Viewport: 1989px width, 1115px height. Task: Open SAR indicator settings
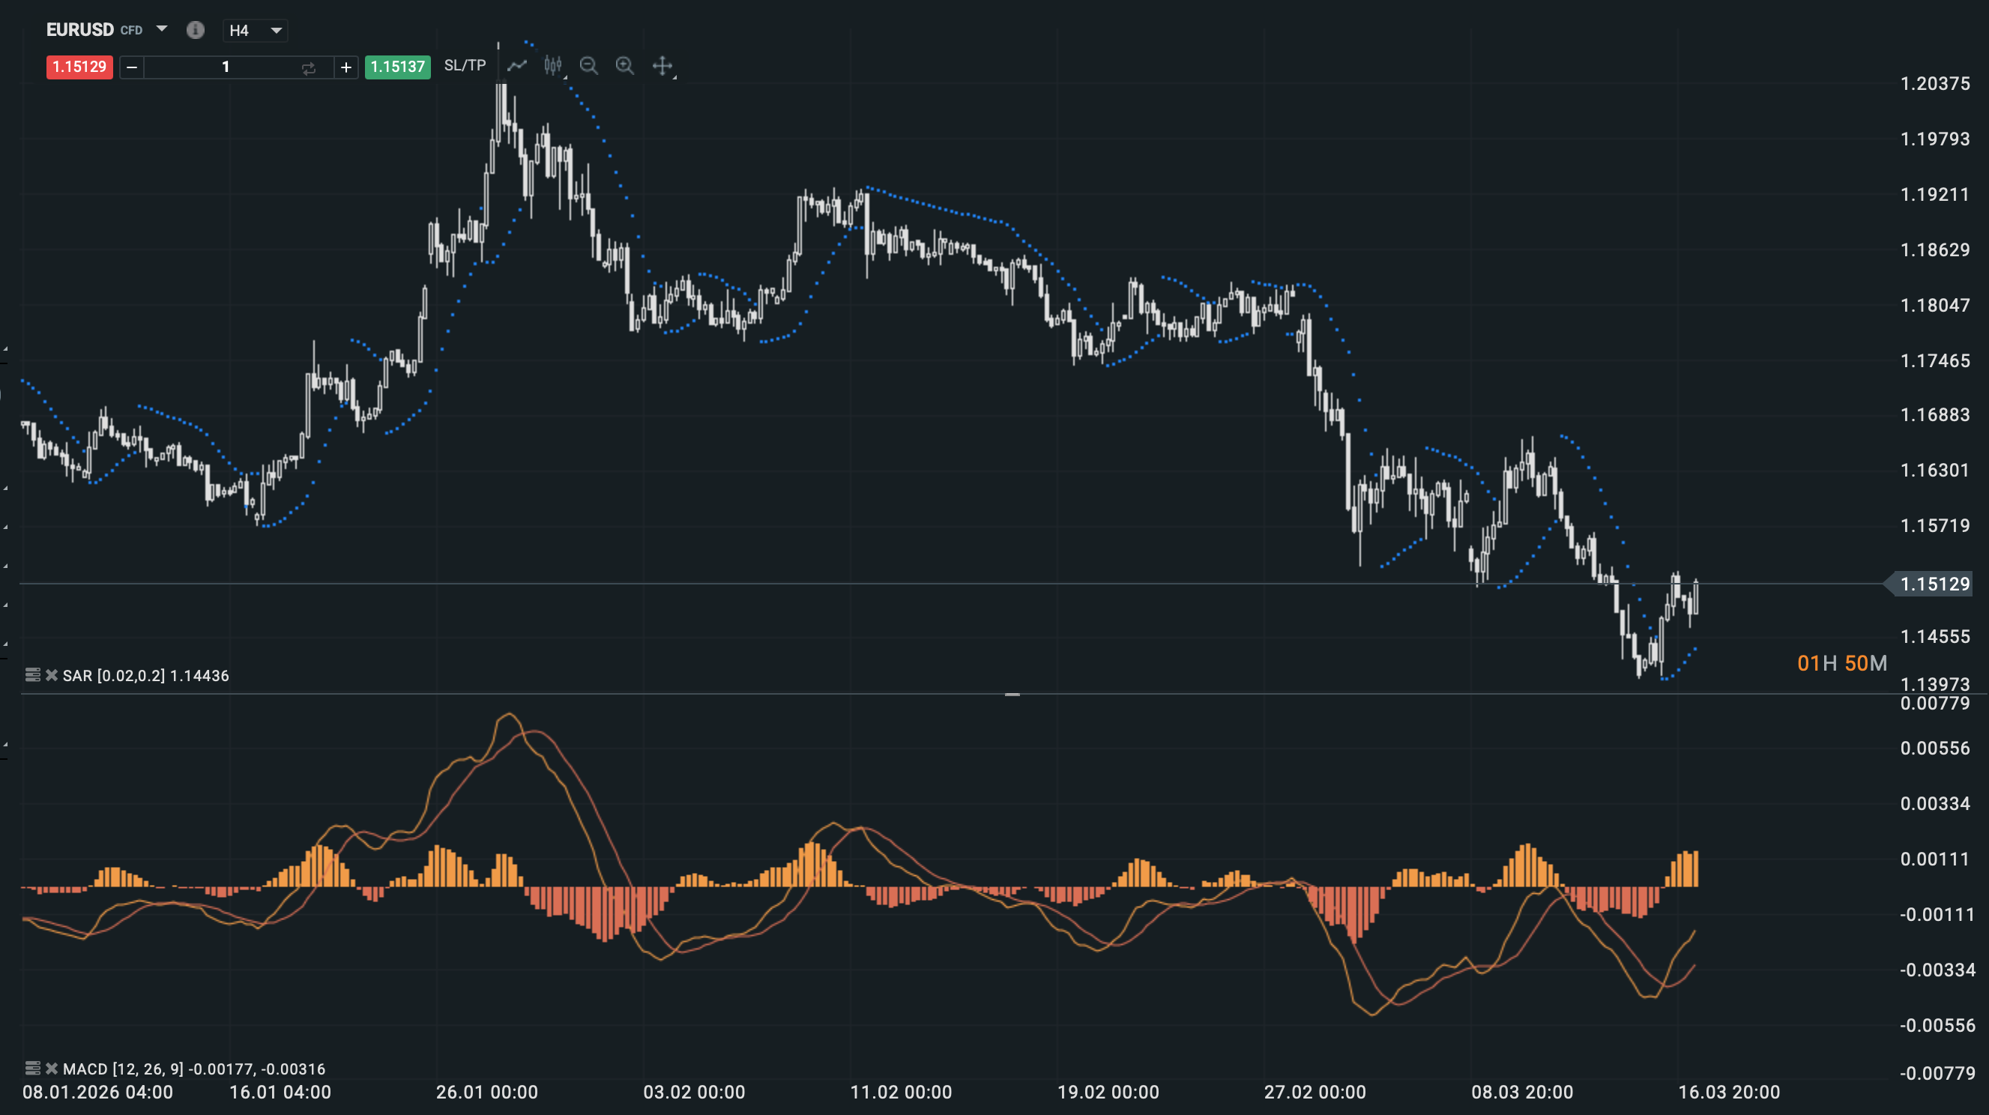point(33,675)
